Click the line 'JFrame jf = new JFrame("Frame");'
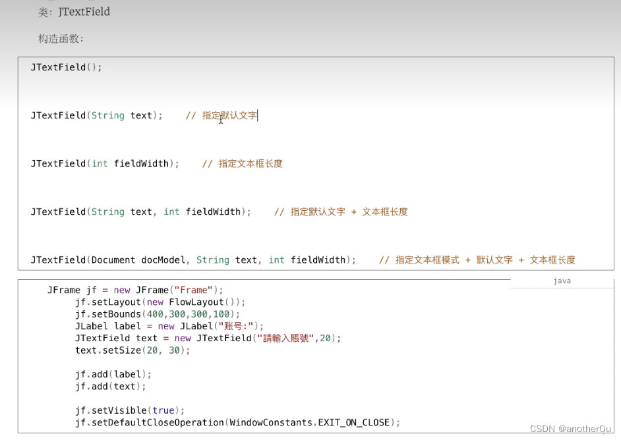Image resolution: width=621 pixels, height=440 pixels. click(x=135, y=290)
